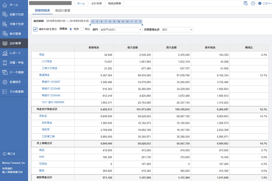
Task: Click the 貸方金額 column header
Action: pyautogui.click(x=171, y=48)
